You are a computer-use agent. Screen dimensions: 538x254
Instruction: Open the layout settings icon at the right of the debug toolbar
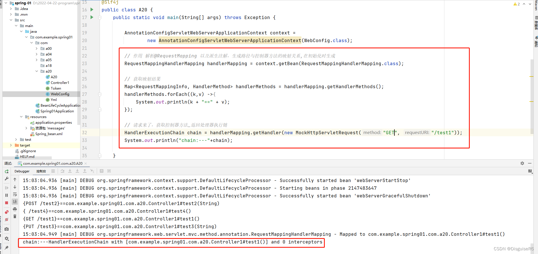[x=530, y=171]
